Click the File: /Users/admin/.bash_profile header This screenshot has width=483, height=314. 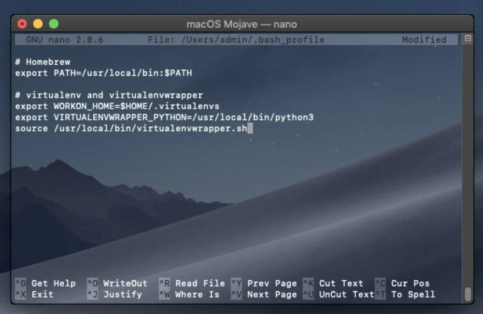tap(236, 40)
